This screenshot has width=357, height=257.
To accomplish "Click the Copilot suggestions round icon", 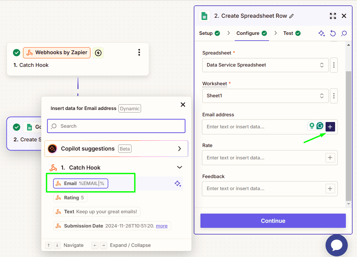I will (52, 149).
